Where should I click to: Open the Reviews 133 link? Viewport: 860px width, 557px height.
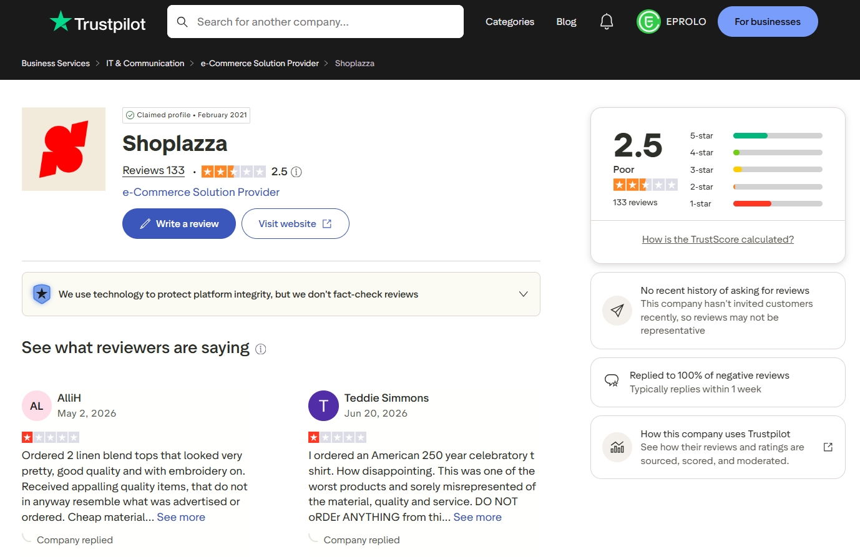point(154,171)
